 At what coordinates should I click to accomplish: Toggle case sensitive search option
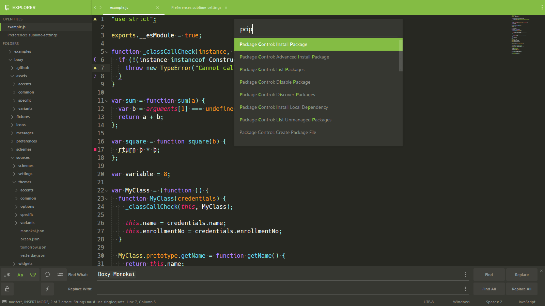20,275
